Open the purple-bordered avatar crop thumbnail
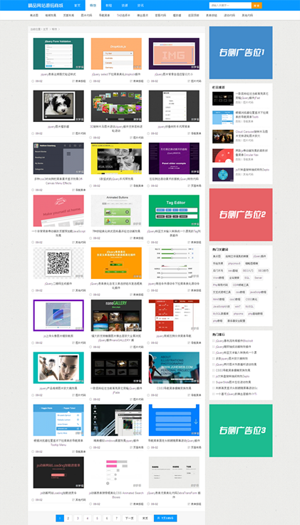Image resolution: width=300 pixels, height=525 pixels. 58,315
